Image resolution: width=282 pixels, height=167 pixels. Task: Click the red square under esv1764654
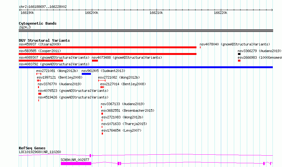click(102, 134)
